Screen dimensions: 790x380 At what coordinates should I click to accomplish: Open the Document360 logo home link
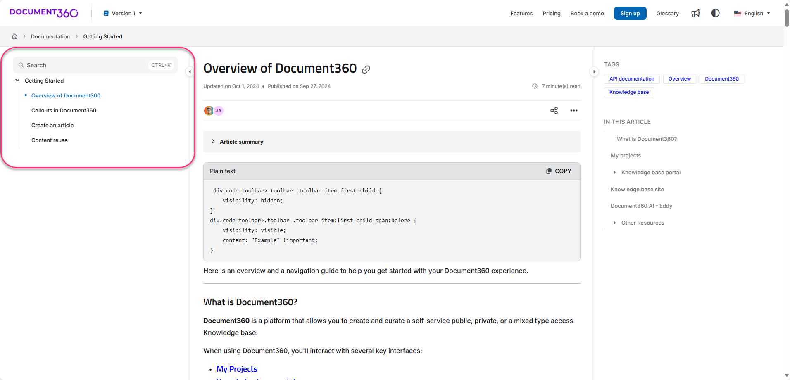(x=44, y=13)
